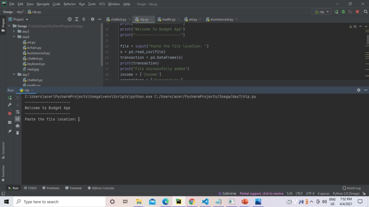Pin the Run tab

(10, 131)
